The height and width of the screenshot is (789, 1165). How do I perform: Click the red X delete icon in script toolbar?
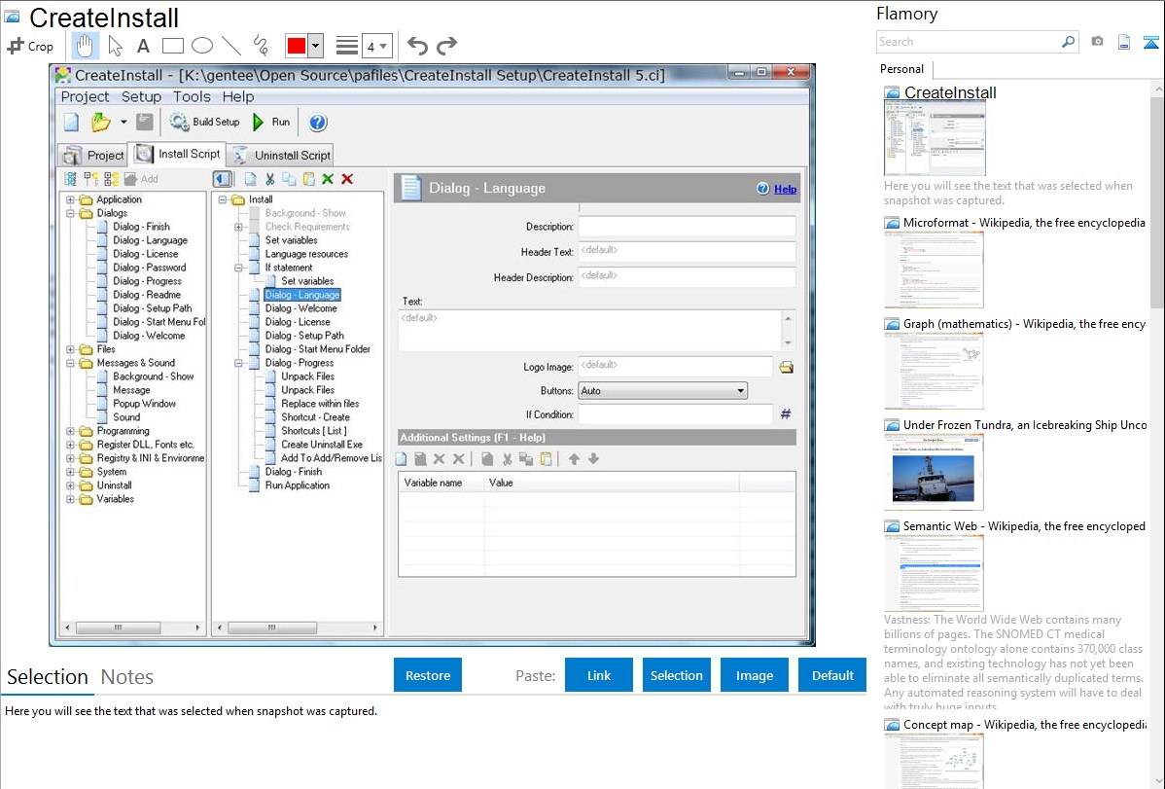pos(347,179)
